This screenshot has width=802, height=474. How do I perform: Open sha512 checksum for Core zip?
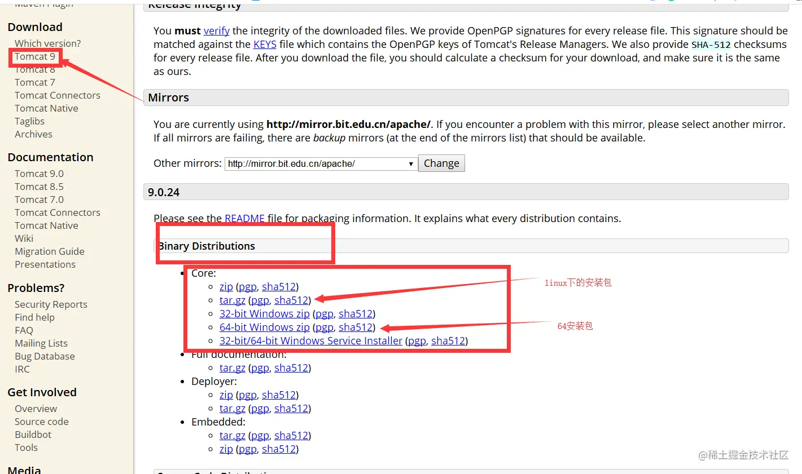click(279, 287)
